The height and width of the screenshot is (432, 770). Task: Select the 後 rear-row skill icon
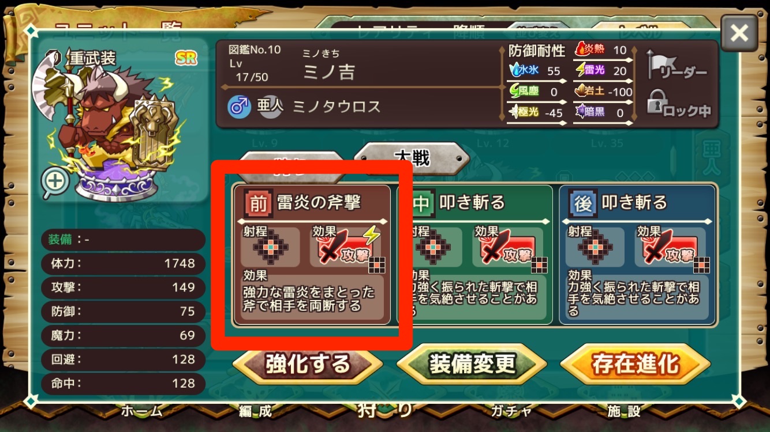click(582, 202)
